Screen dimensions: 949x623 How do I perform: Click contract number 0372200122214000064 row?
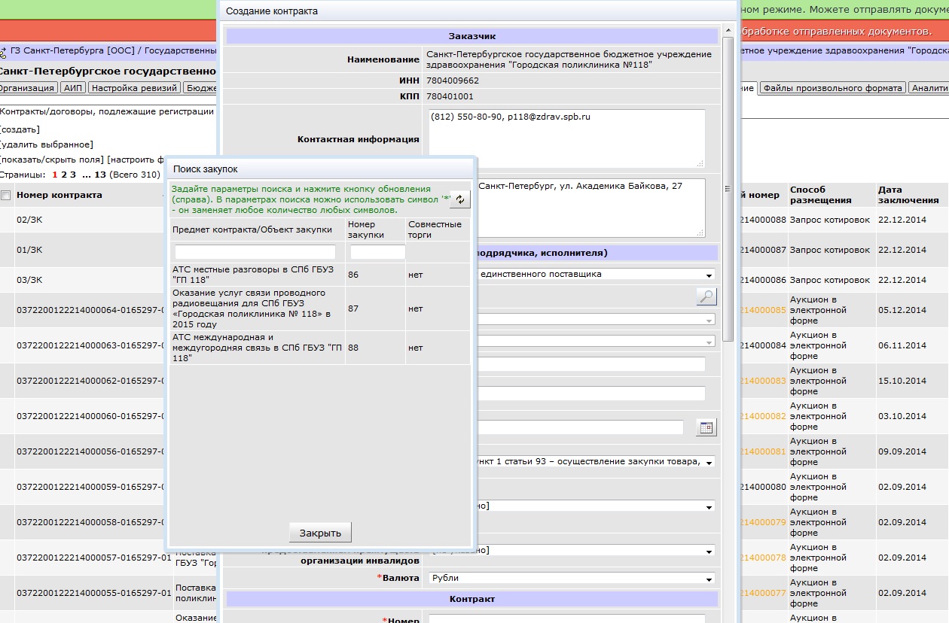point(90,310)
